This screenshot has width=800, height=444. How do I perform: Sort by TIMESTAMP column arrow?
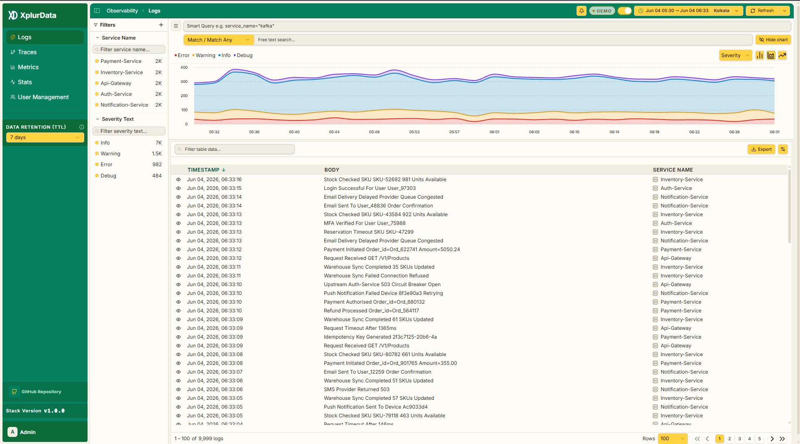pos(224,170)
